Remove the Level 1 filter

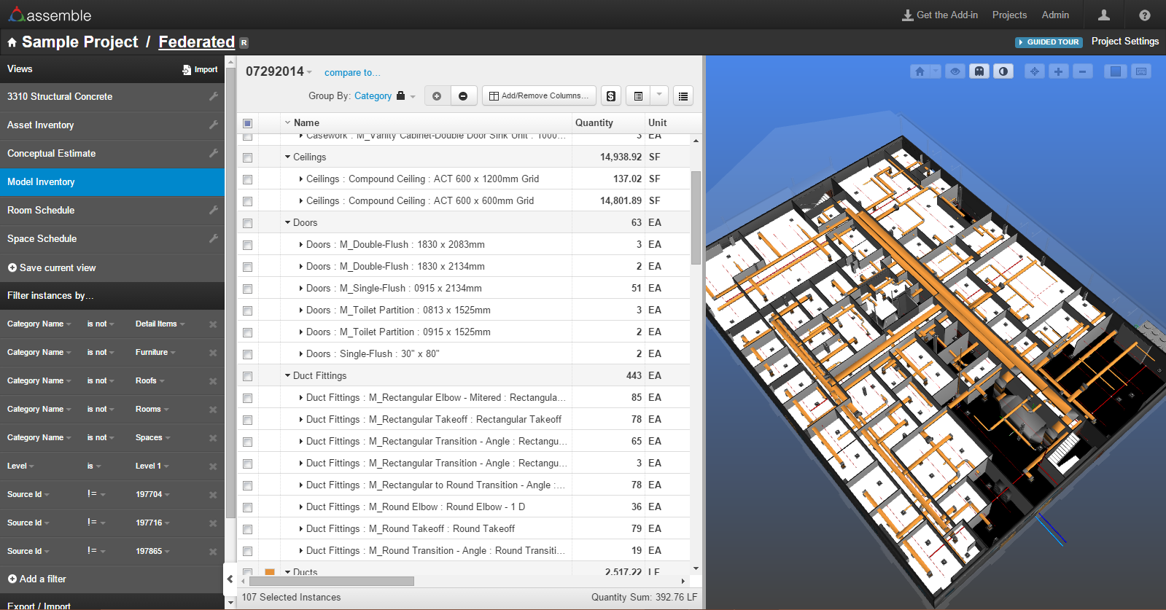coord(213,466)
